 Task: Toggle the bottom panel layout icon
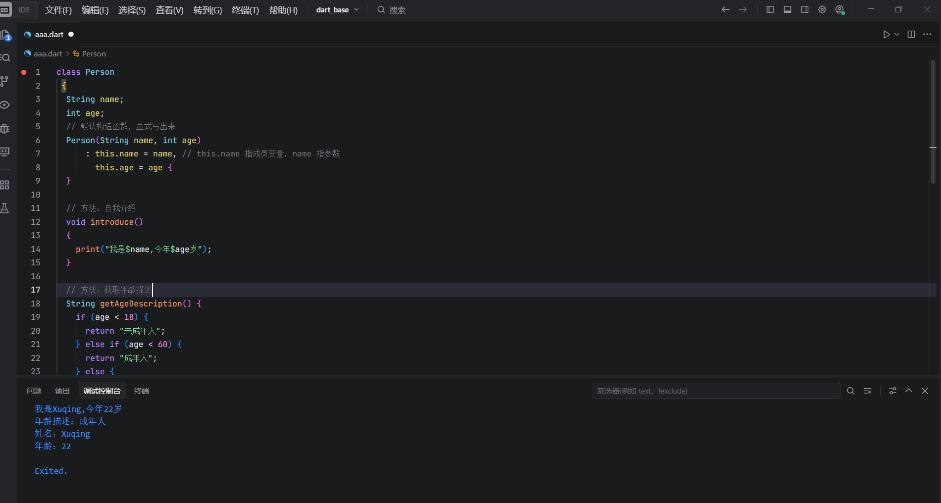pyautogui.click(x=787, y=9)
